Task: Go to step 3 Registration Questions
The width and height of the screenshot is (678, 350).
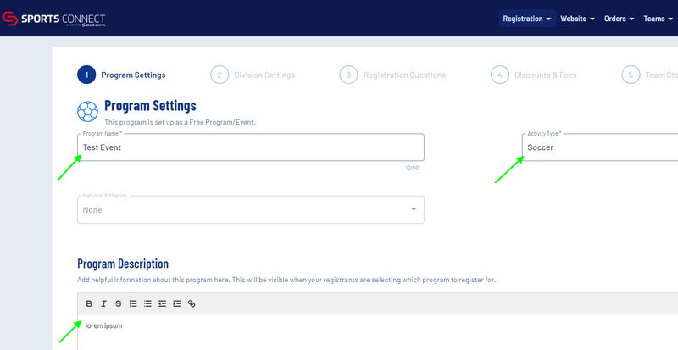Action: [392, 75]
